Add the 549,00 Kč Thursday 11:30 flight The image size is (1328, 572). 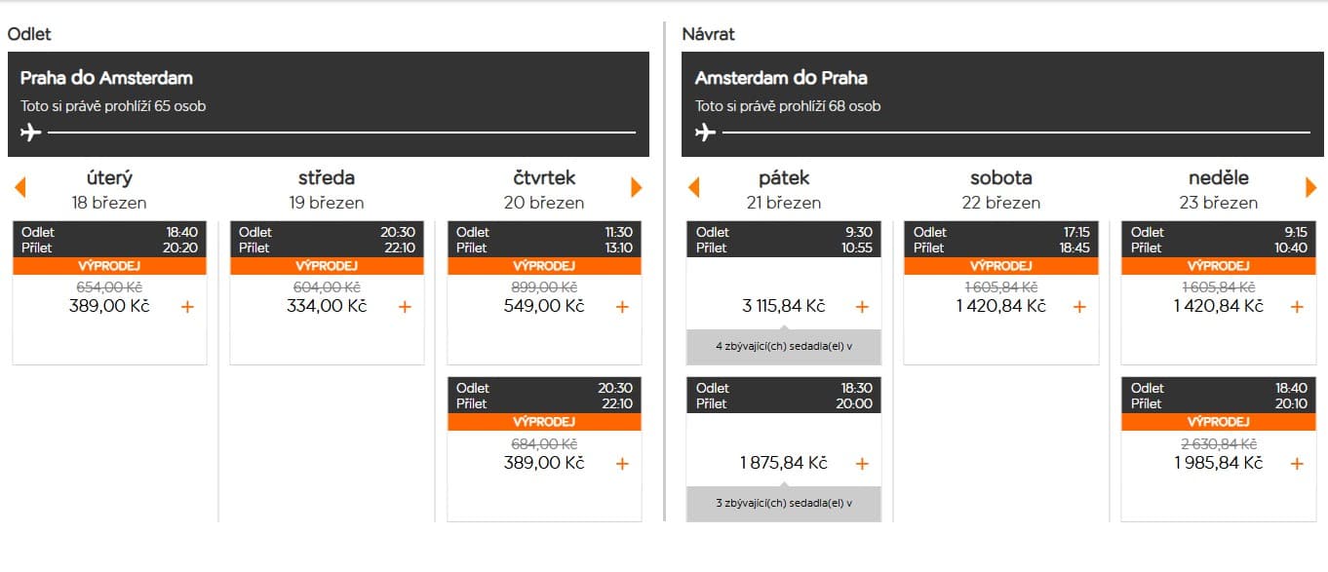coord(623,307)
